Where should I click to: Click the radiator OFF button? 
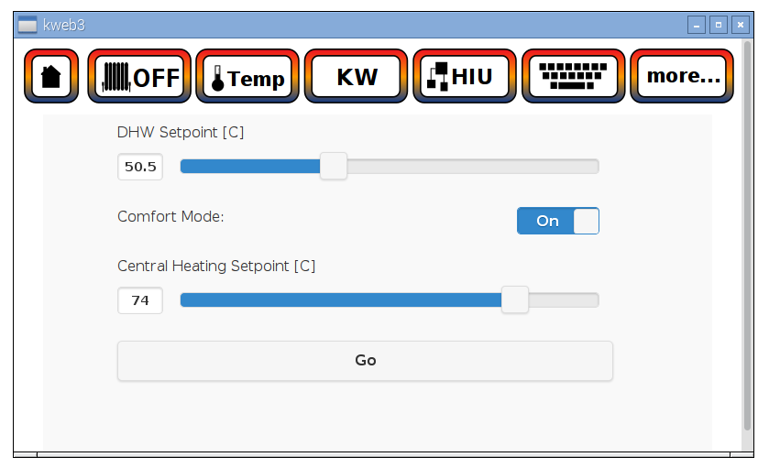(x=139, y=76)
